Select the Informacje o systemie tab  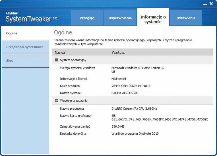[x=153, y=17]
